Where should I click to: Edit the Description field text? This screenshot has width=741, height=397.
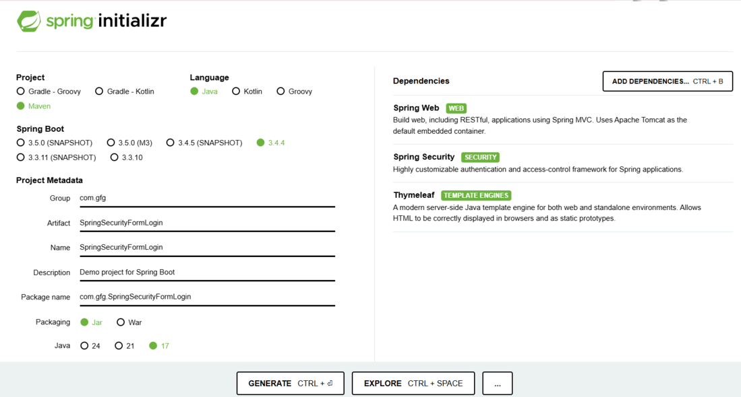208,272
